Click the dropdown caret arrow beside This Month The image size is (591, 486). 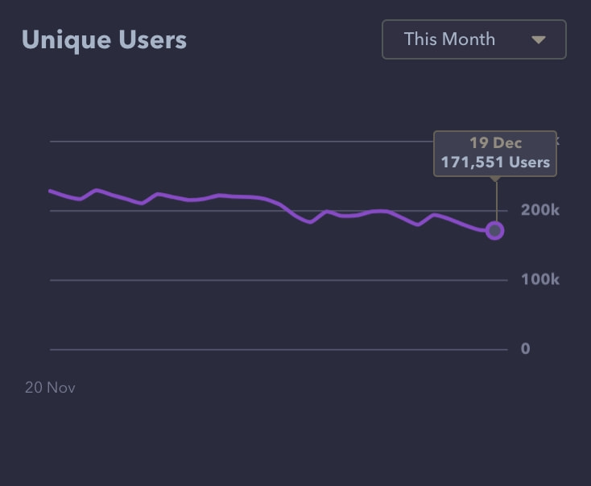pyautogui.click(x=539, y=39)
